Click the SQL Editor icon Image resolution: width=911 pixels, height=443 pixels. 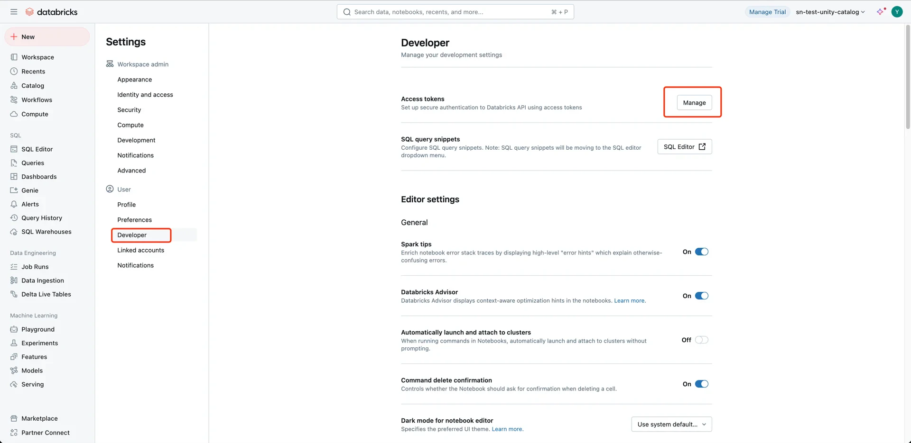tap(14, 149)
